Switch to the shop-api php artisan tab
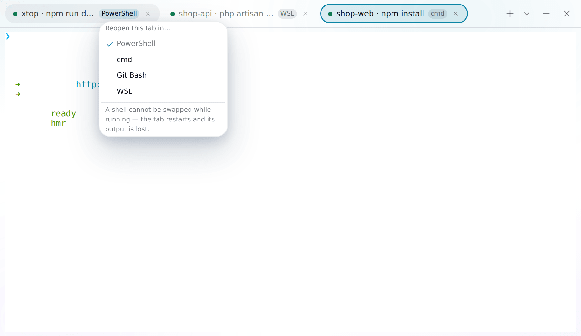 226,14
